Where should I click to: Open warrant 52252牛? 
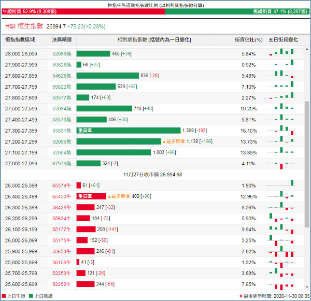(x=62, y=284)
